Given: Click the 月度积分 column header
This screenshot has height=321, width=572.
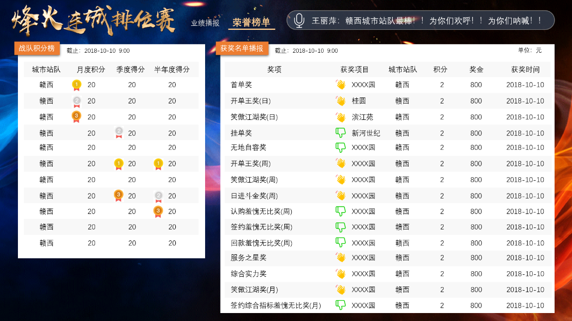Looking at the screenshot, I should tap(91, 69).
